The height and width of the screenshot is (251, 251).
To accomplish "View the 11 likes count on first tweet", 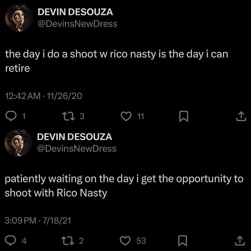I will pos(141,118).
